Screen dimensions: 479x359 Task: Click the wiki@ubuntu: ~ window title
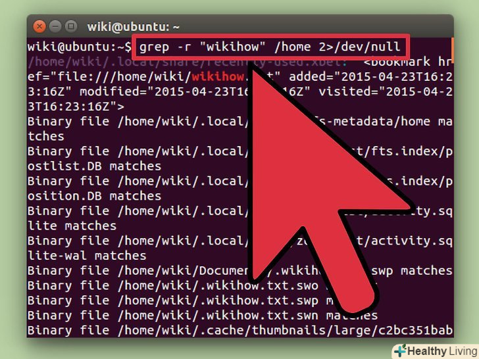tap(133, 27)
